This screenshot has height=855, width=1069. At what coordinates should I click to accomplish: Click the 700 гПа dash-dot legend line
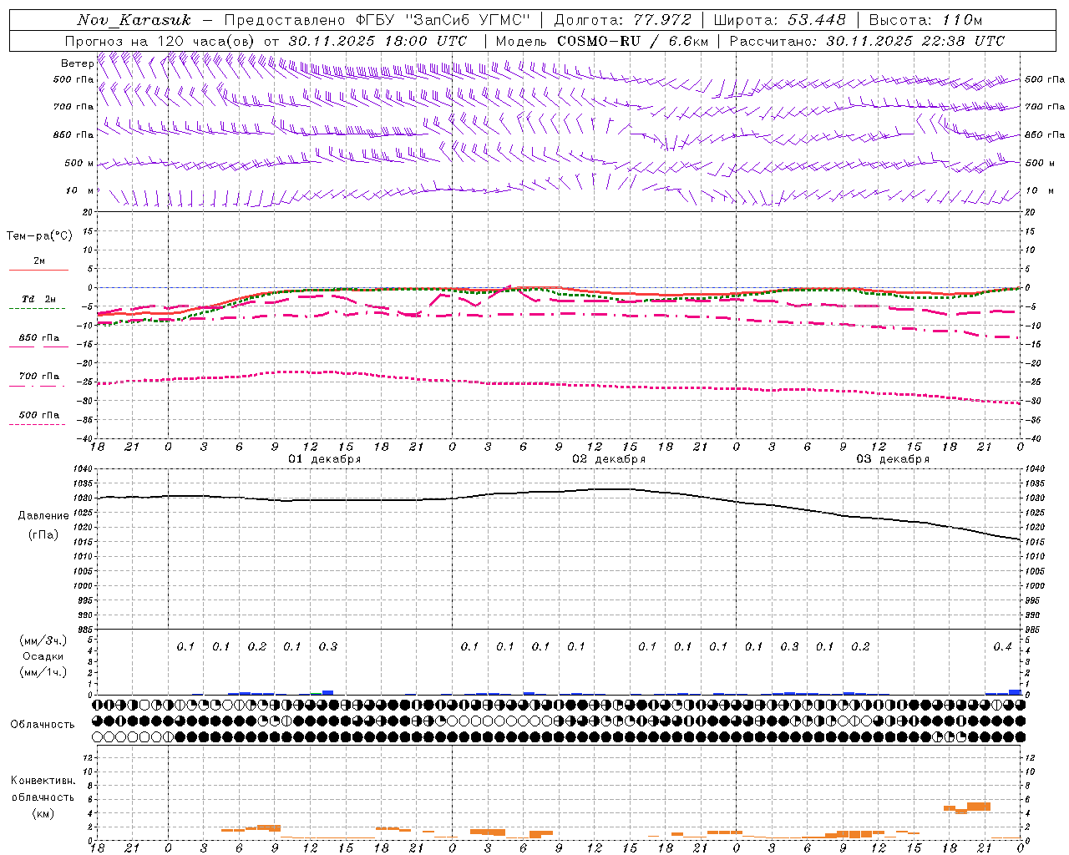(38, 386)
